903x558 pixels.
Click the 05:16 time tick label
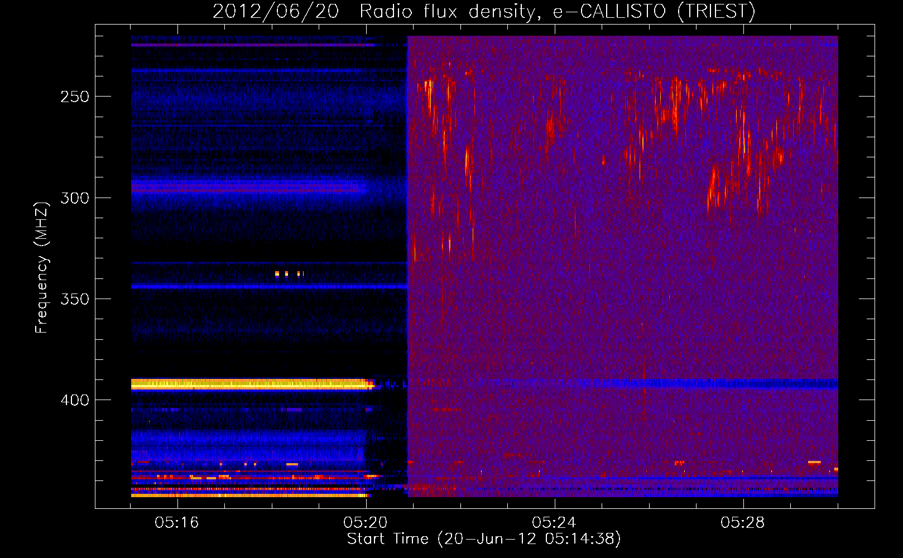coord(177,523)
